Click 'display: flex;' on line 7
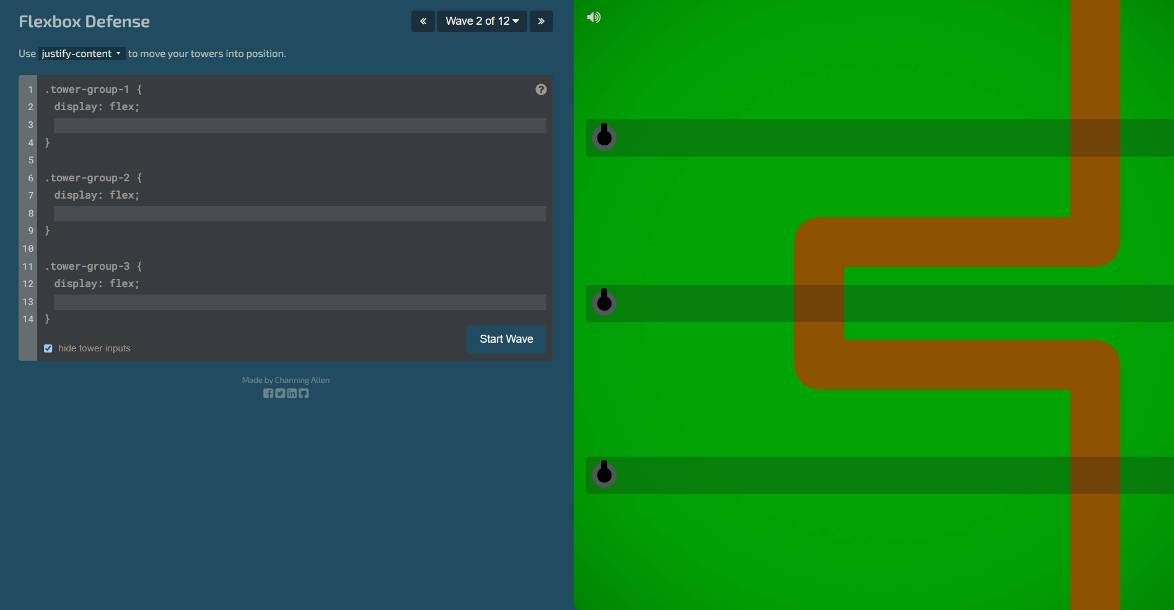The width and height of the screenshot is (1174, 610). pyautogui.click(x=97, y=195)
